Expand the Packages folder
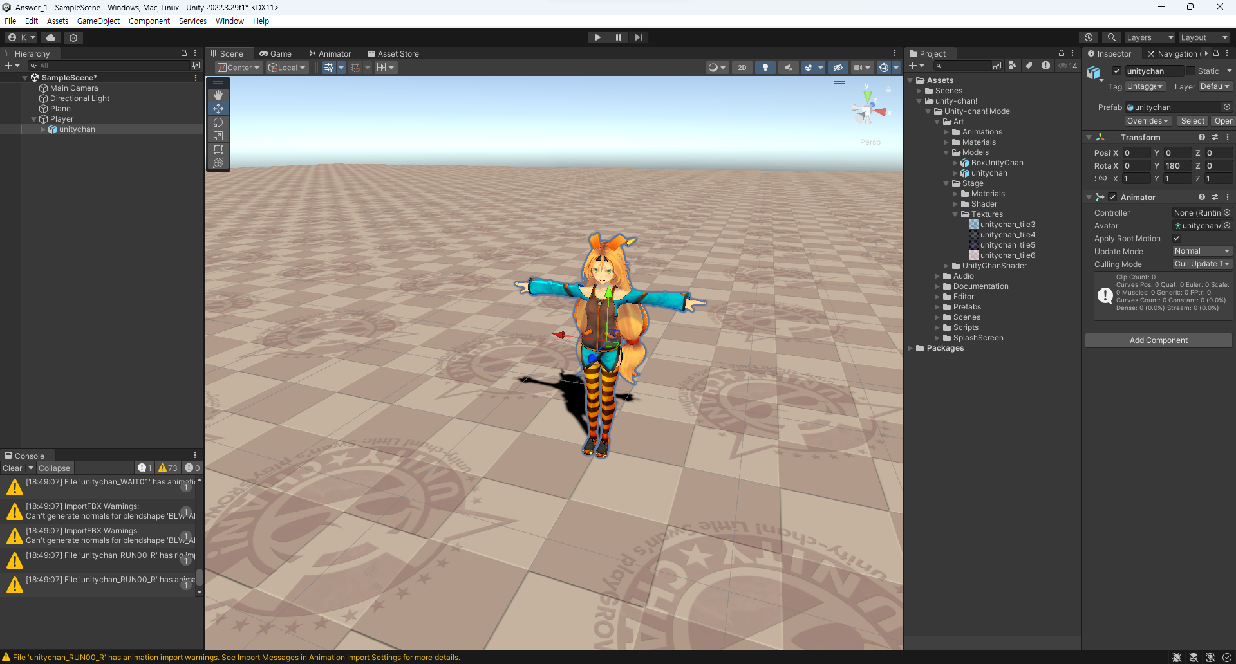 tap(910, 348)
